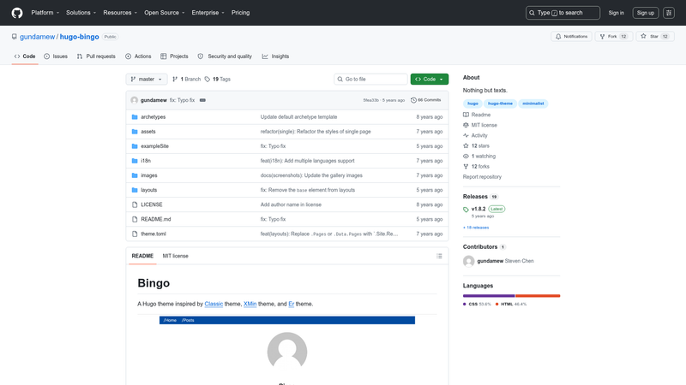686x385 pixels.
Task: Open the archetypes folder icon
Action: tap(135, 117)
